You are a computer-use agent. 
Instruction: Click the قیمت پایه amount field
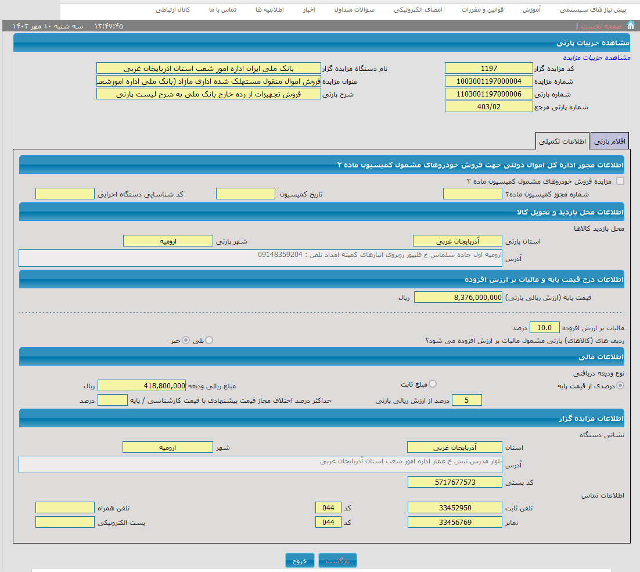point(458,298)
